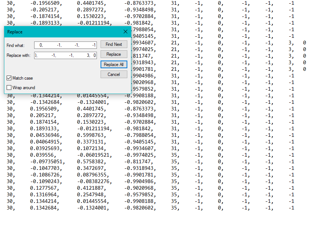The width and height of the screenshot is (320, 226).
Task: Click on the value -0.09735051
Action: pyautogui.click(x=46, y=162)
